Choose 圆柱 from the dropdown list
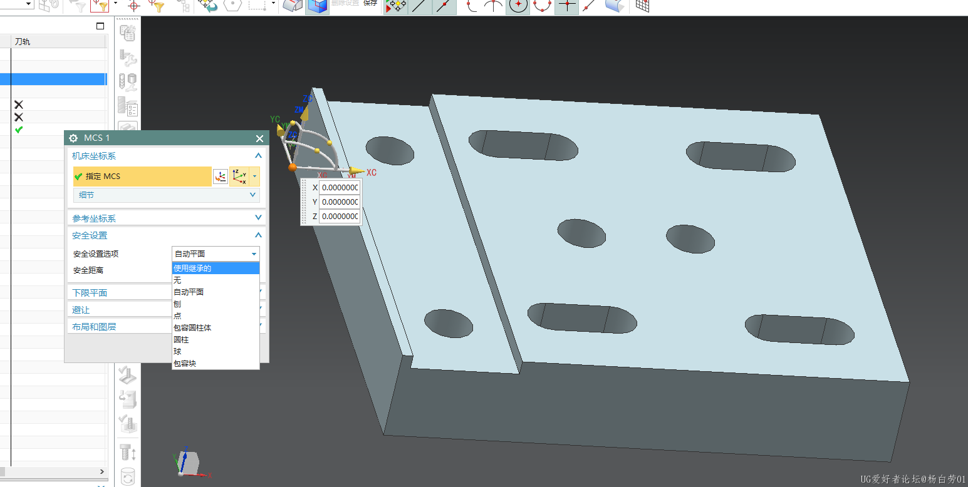 [x=216, y=340]
